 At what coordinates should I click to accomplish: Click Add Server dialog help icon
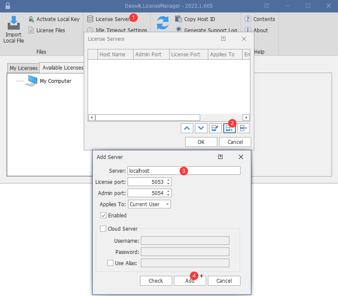(x=220, y=157)
